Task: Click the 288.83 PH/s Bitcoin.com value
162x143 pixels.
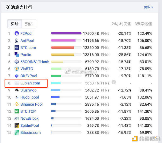Action: point(98,132)
